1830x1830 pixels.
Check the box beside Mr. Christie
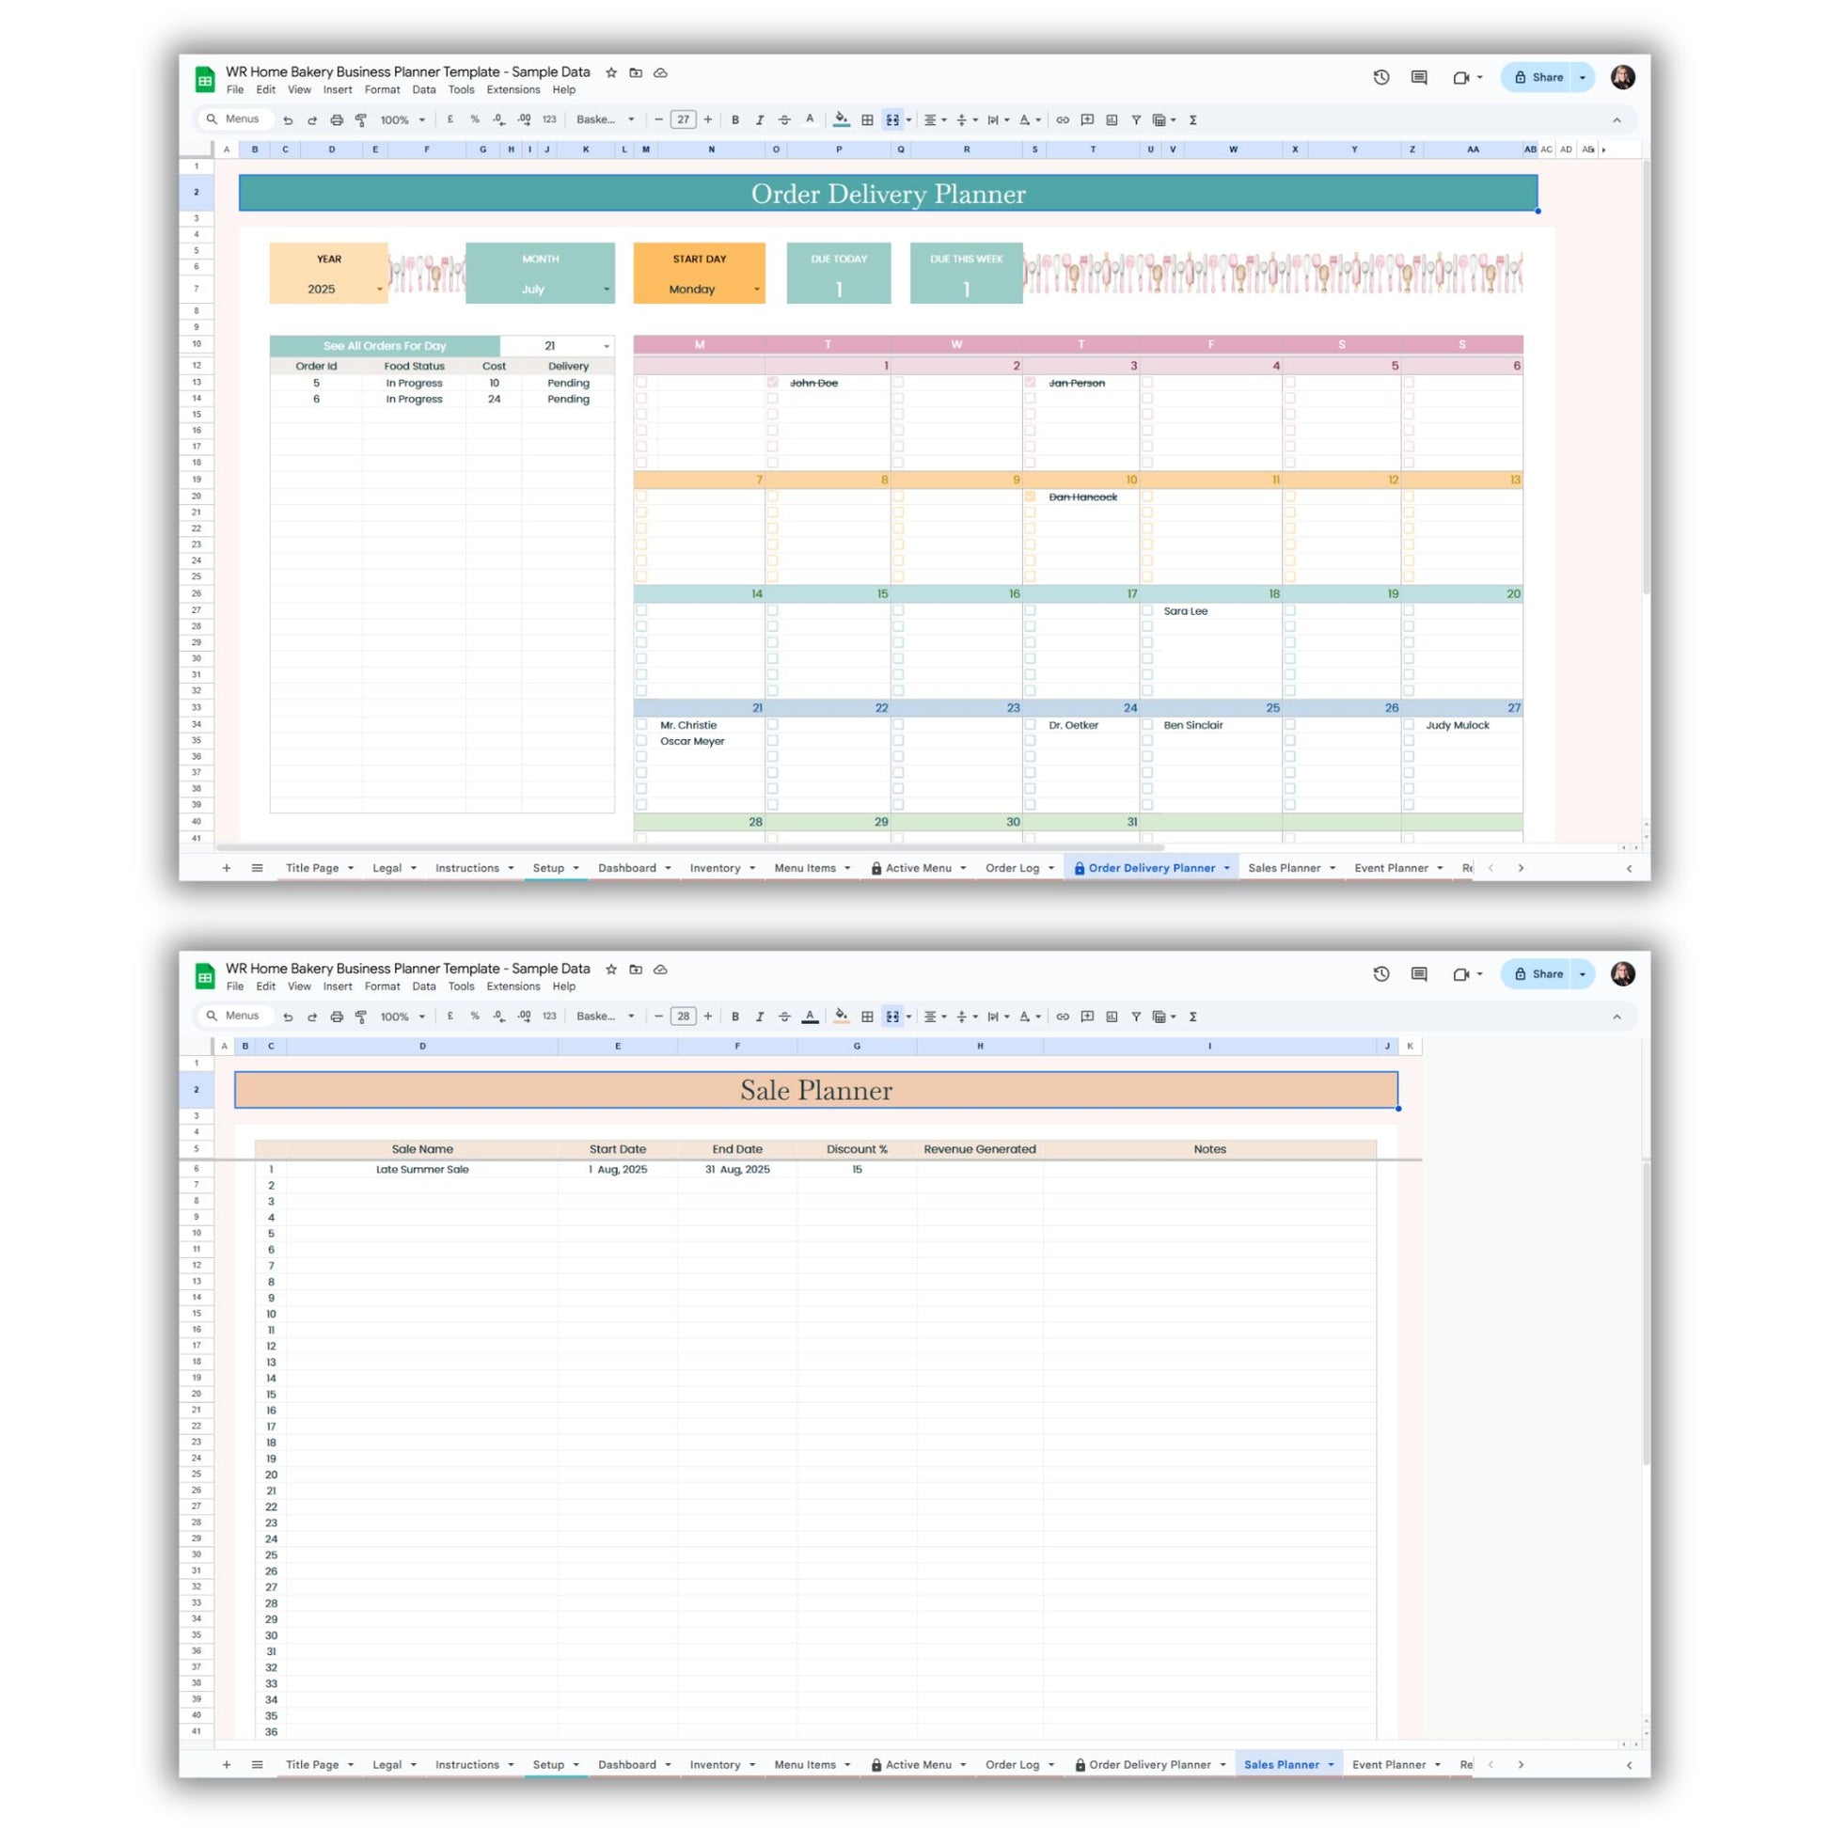(x=641, y=725)
